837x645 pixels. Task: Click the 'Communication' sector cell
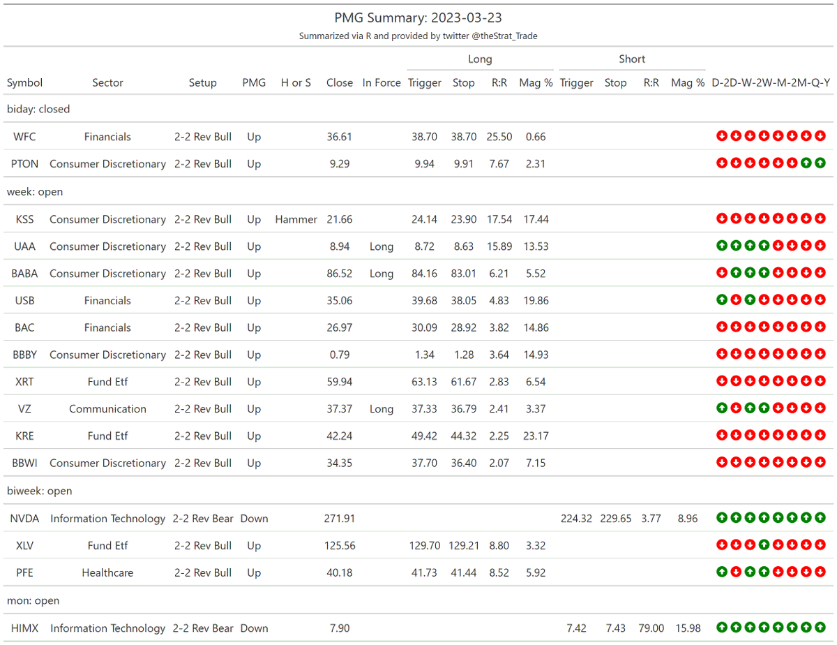click(107, 408)
